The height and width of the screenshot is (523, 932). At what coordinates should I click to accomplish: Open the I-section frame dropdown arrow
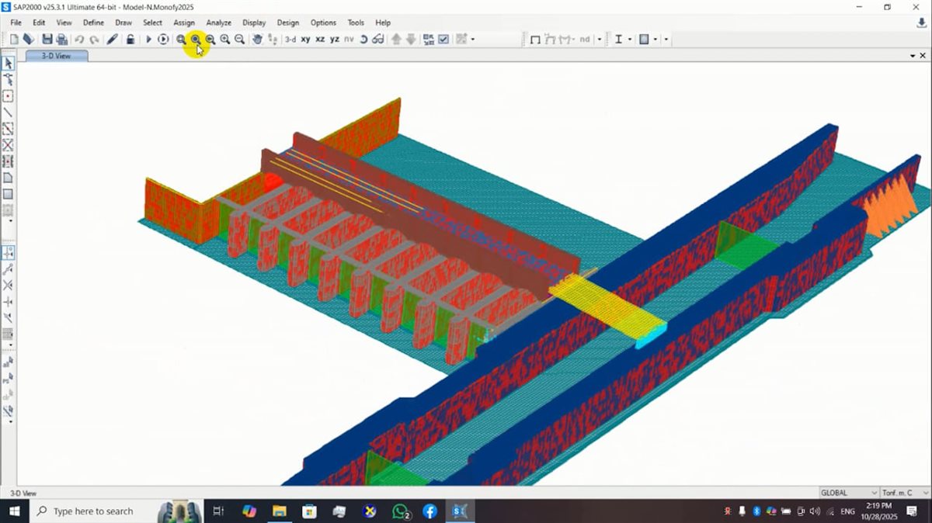click(630, 39)
